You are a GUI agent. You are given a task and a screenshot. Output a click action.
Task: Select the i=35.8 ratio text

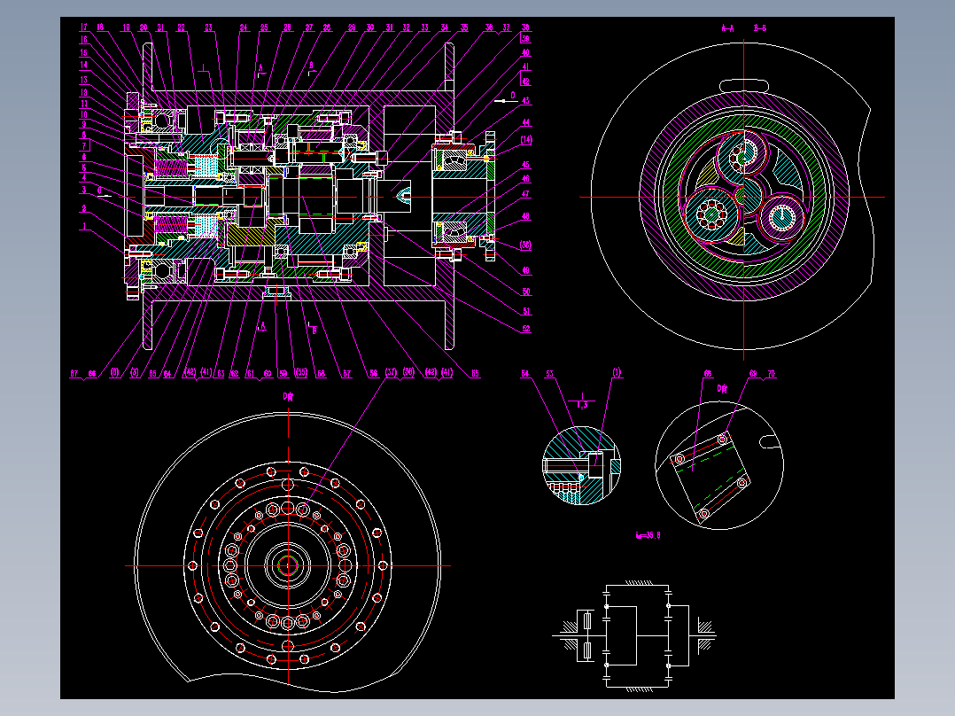(x=648, y=535)
